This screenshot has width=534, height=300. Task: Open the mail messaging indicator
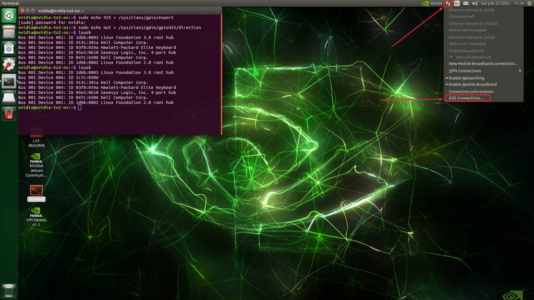[x=466, y=4]
